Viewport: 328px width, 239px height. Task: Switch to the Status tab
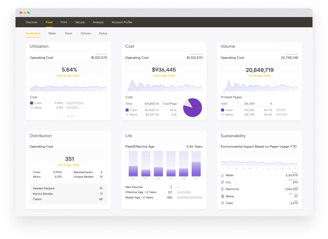click(103, 33)
